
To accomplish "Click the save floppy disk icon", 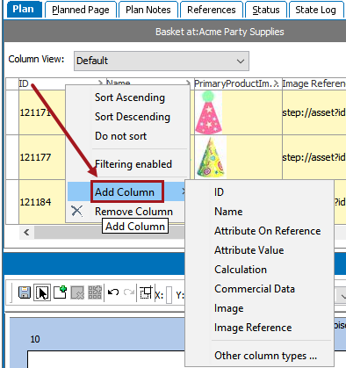I will pyautogui.click(x=25, y=292).
